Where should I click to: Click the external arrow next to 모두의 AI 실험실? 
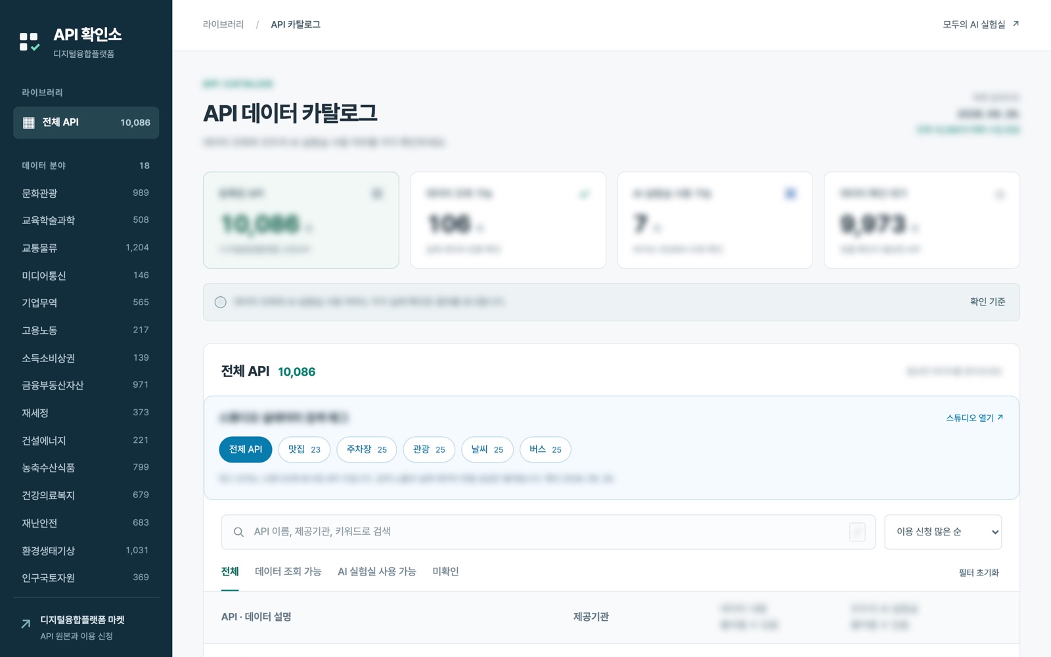pyautogui.click(x=1016, y=24)
